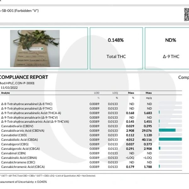Viewport: 189px width, 189px height.
Task: Select the sample name Forbidden "V"
Action: pos(26,11)
